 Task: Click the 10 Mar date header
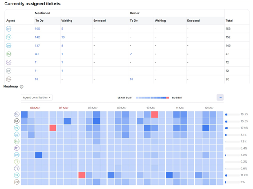151,108
